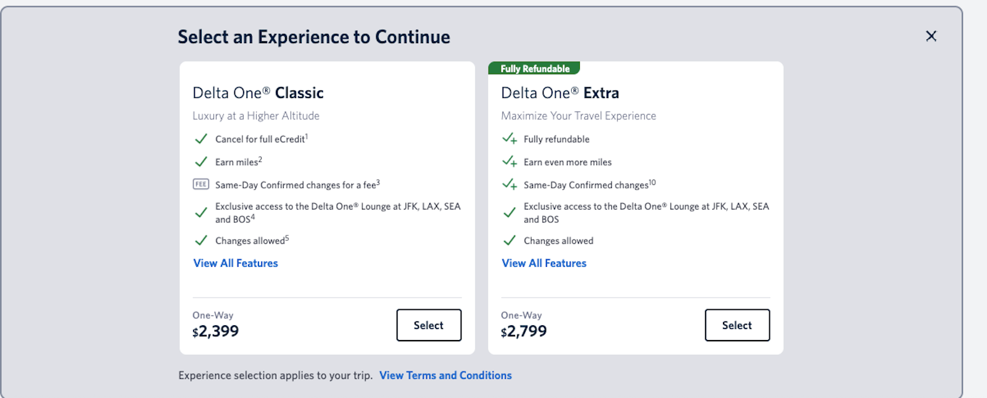The height and width of the screenshot is (398, 987).
Task: Click checkmark next to Cancel for full eCredit
Action: [201, 139]
